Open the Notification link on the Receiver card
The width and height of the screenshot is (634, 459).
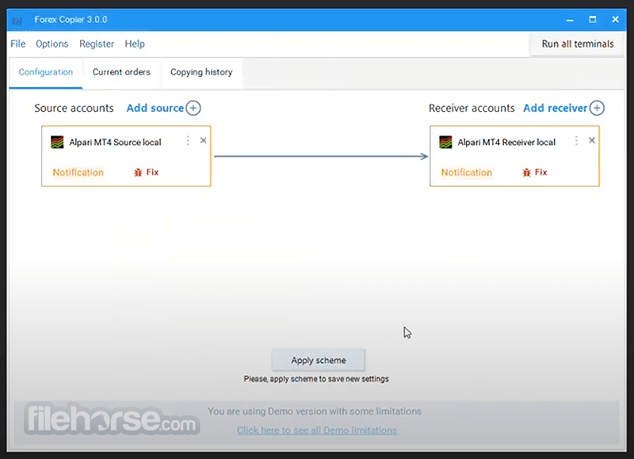[x=467, y=173]
